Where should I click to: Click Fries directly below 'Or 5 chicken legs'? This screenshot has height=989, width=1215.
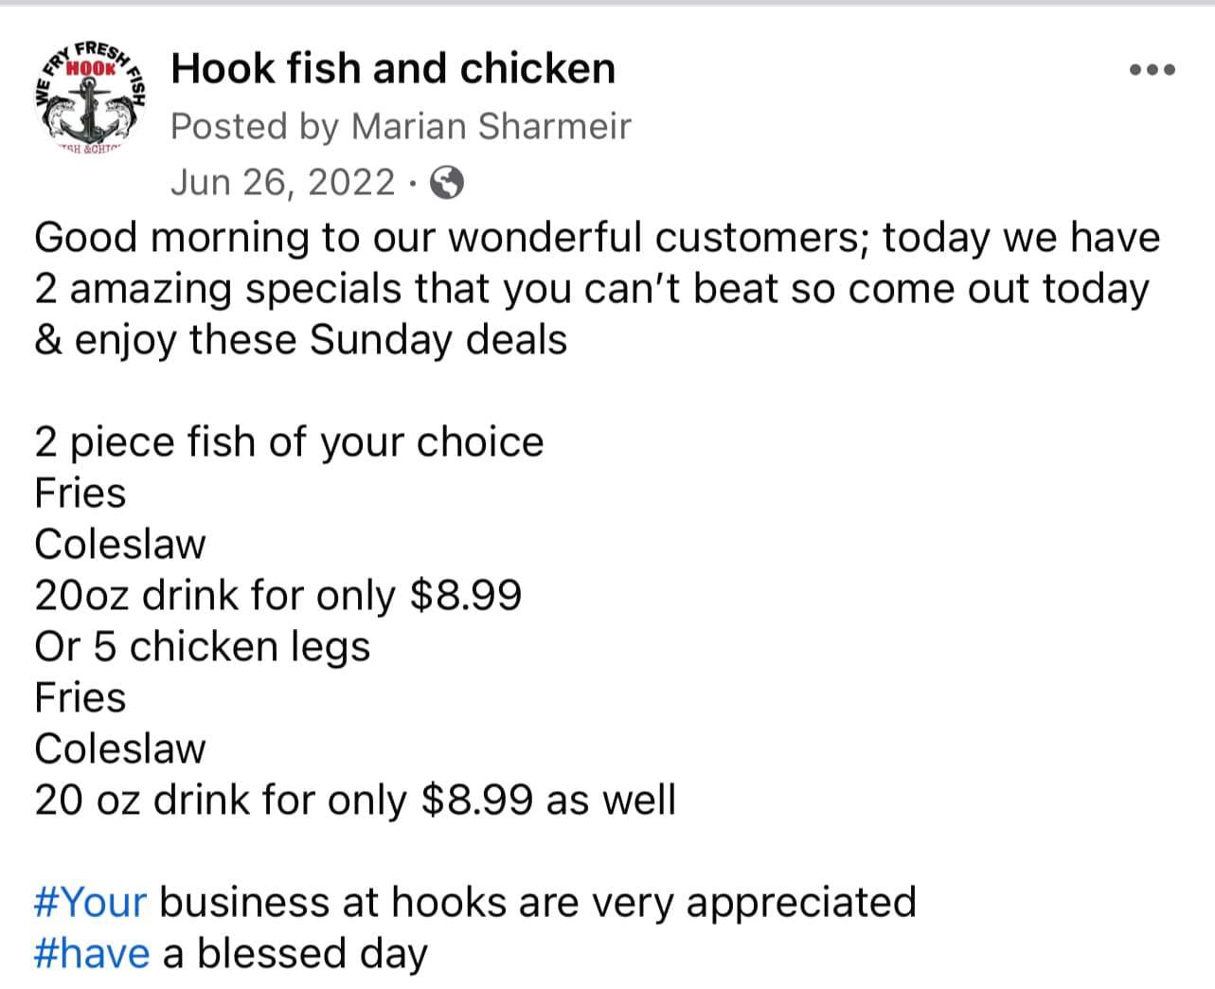[x=80, y=698]
